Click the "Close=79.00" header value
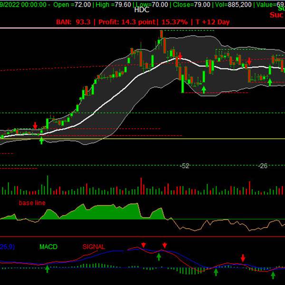The image size is (285, 285). tap(191, 5)
